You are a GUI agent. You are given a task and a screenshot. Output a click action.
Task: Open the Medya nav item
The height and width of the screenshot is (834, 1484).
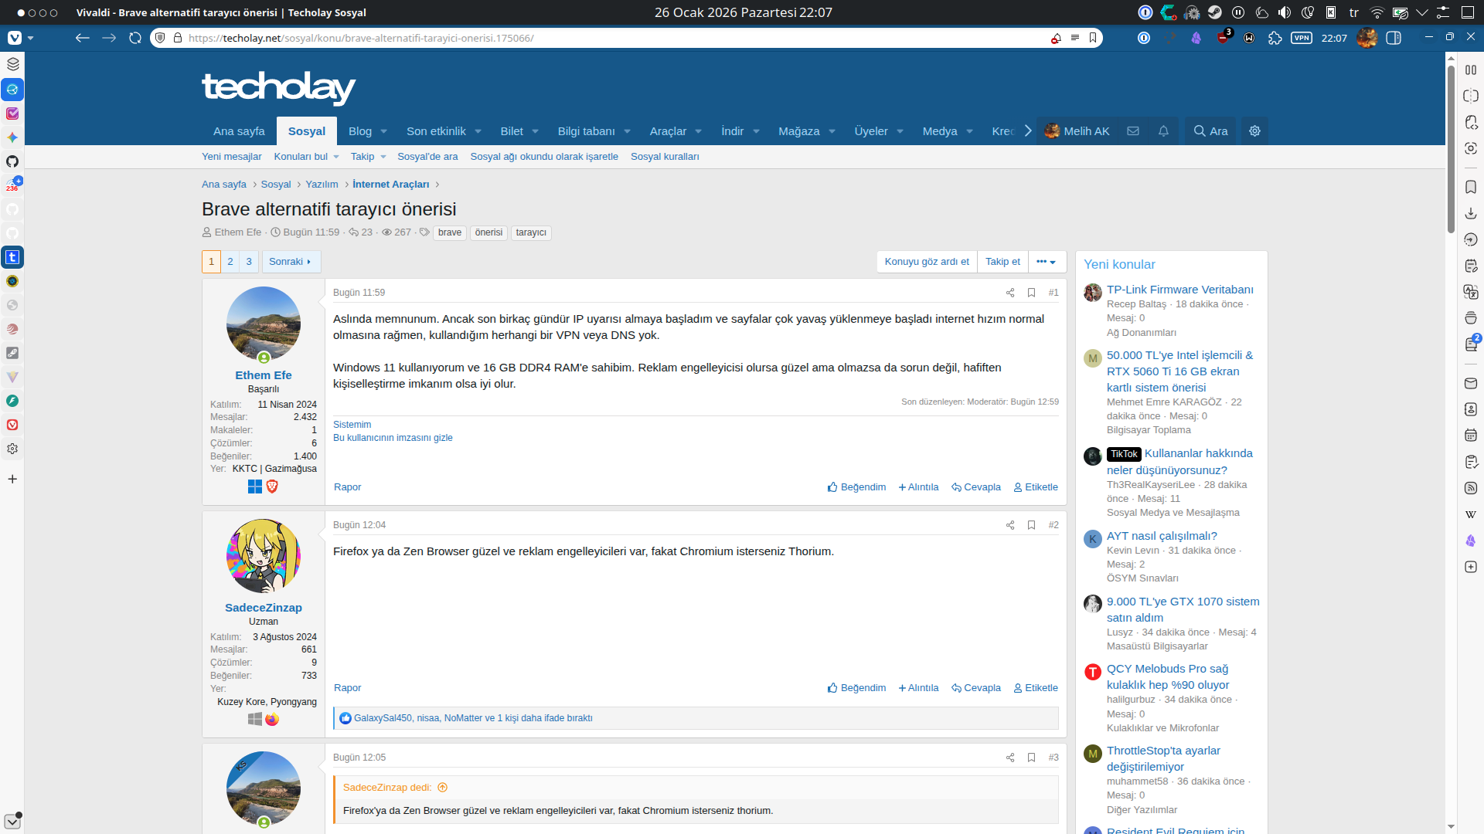[x=940, y=131]
